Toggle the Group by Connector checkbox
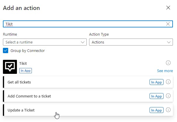Viewport: 177px width, 122px height. click(x=6, y=50)
